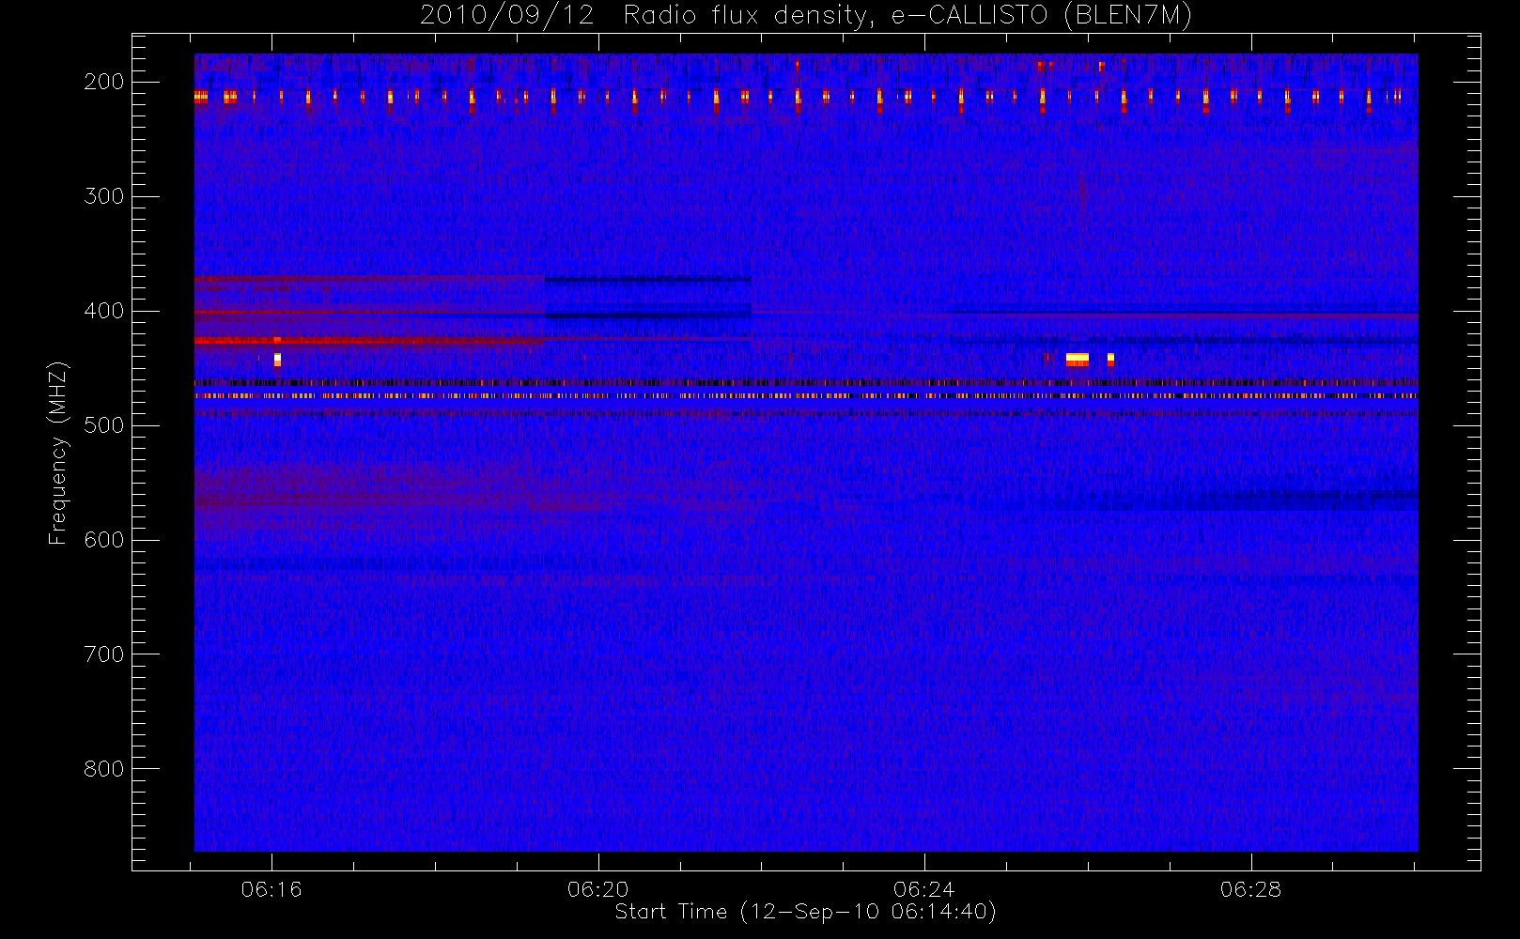Click the 600 frequency tick label
Image resolution: width=1520 pixels, height=939 pixels.
click(104, 540)
